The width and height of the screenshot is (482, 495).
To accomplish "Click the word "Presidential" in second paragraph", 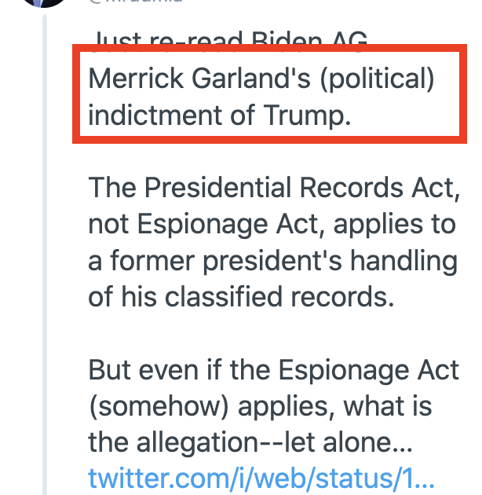I will point(218,188).
